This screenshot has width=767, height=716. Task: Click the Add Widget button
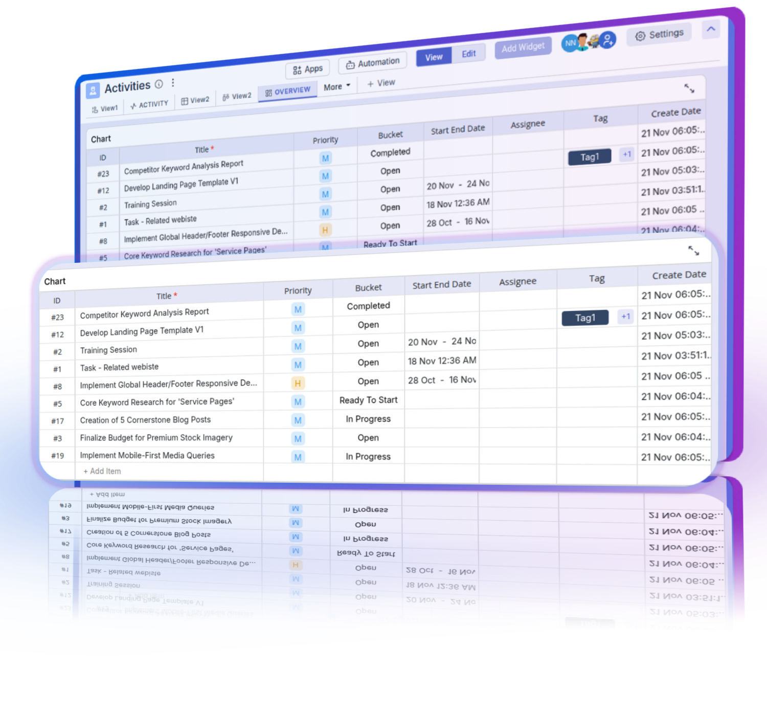[x=523, y=46]
